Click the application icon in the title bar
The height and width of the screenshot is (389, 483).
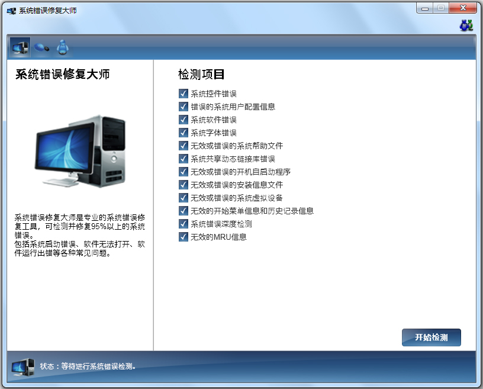point(10,9)
